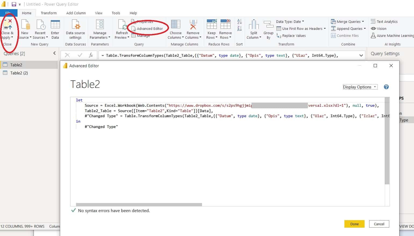The image size is (414, 236).
Task: Click the Keep Rows icon
Action: [212, 24]
